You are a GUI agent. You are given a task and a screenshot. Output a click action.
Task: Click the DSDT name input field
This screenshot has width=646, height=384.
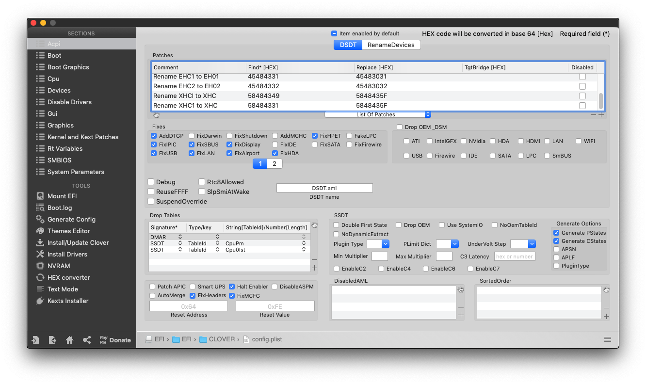coord(324,188)
